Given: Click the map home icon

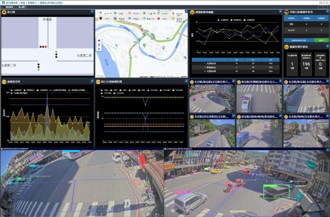Looking at the screenshot, I should 99,40.
